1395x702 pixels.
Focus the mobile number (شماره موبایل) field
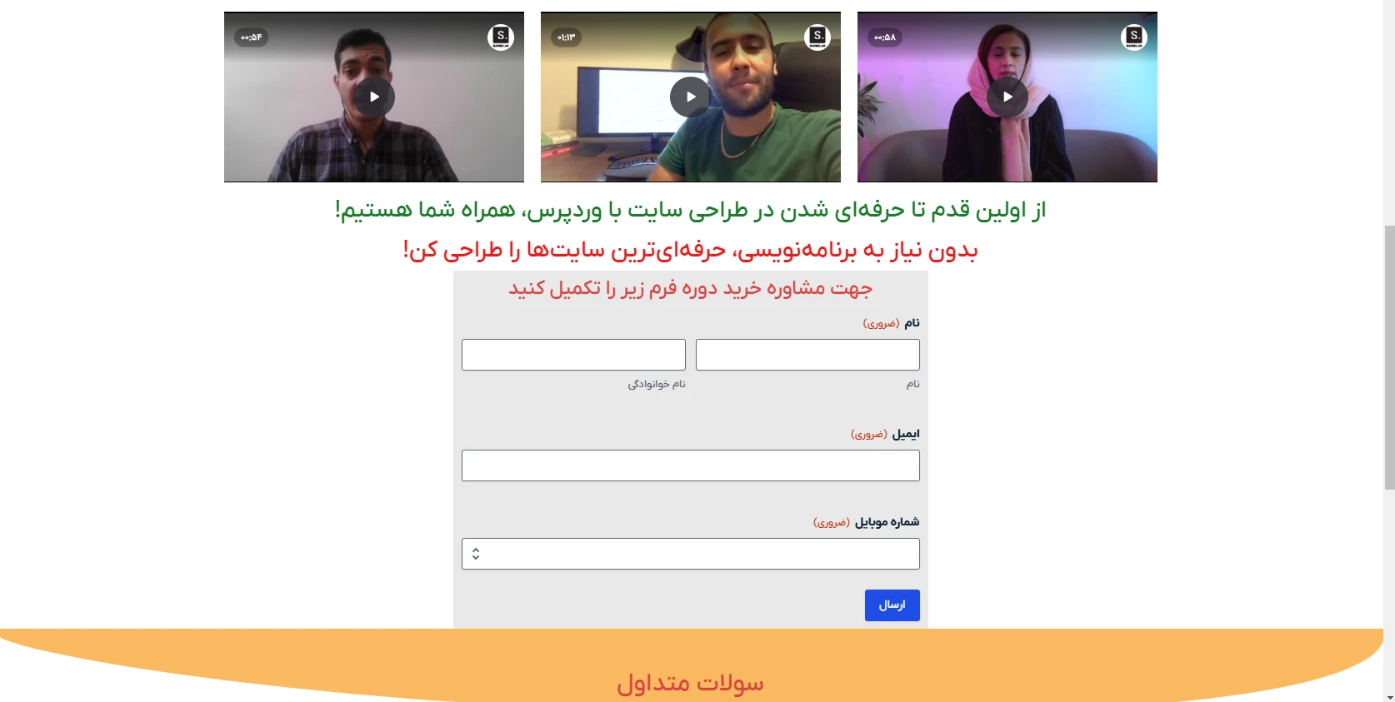[691, 554]
